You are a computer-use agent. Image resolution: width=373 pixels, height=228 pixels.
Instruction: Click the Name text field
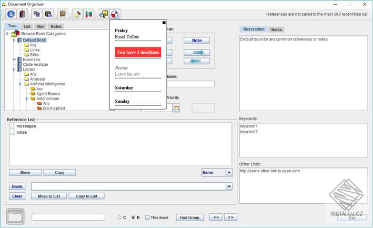tap(190, 84)
